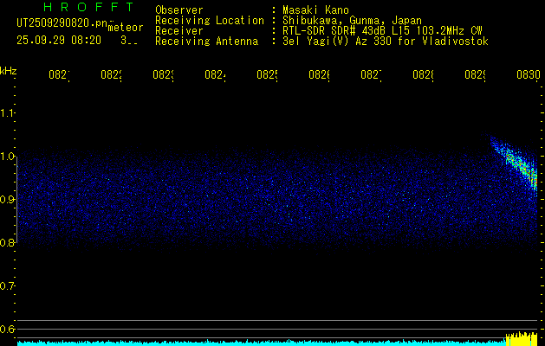
Task: Click the green meteor echo streak in spectrogram
Action: pyautogui.click(x=519, y=163)
